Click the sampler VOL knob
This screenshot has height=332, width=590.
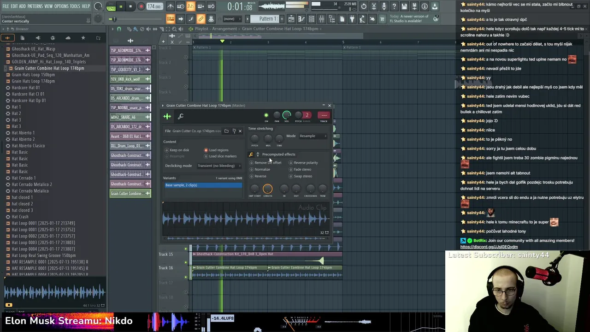coord(287,115)
